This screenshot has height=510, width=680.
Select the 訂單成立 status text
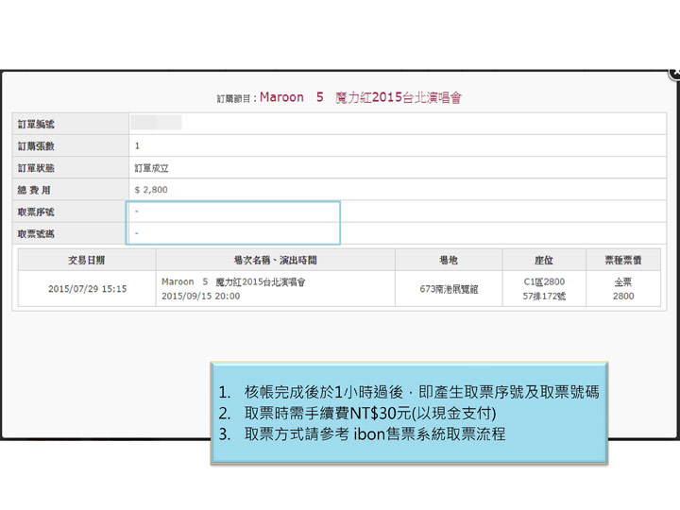[x=151, y=168]
